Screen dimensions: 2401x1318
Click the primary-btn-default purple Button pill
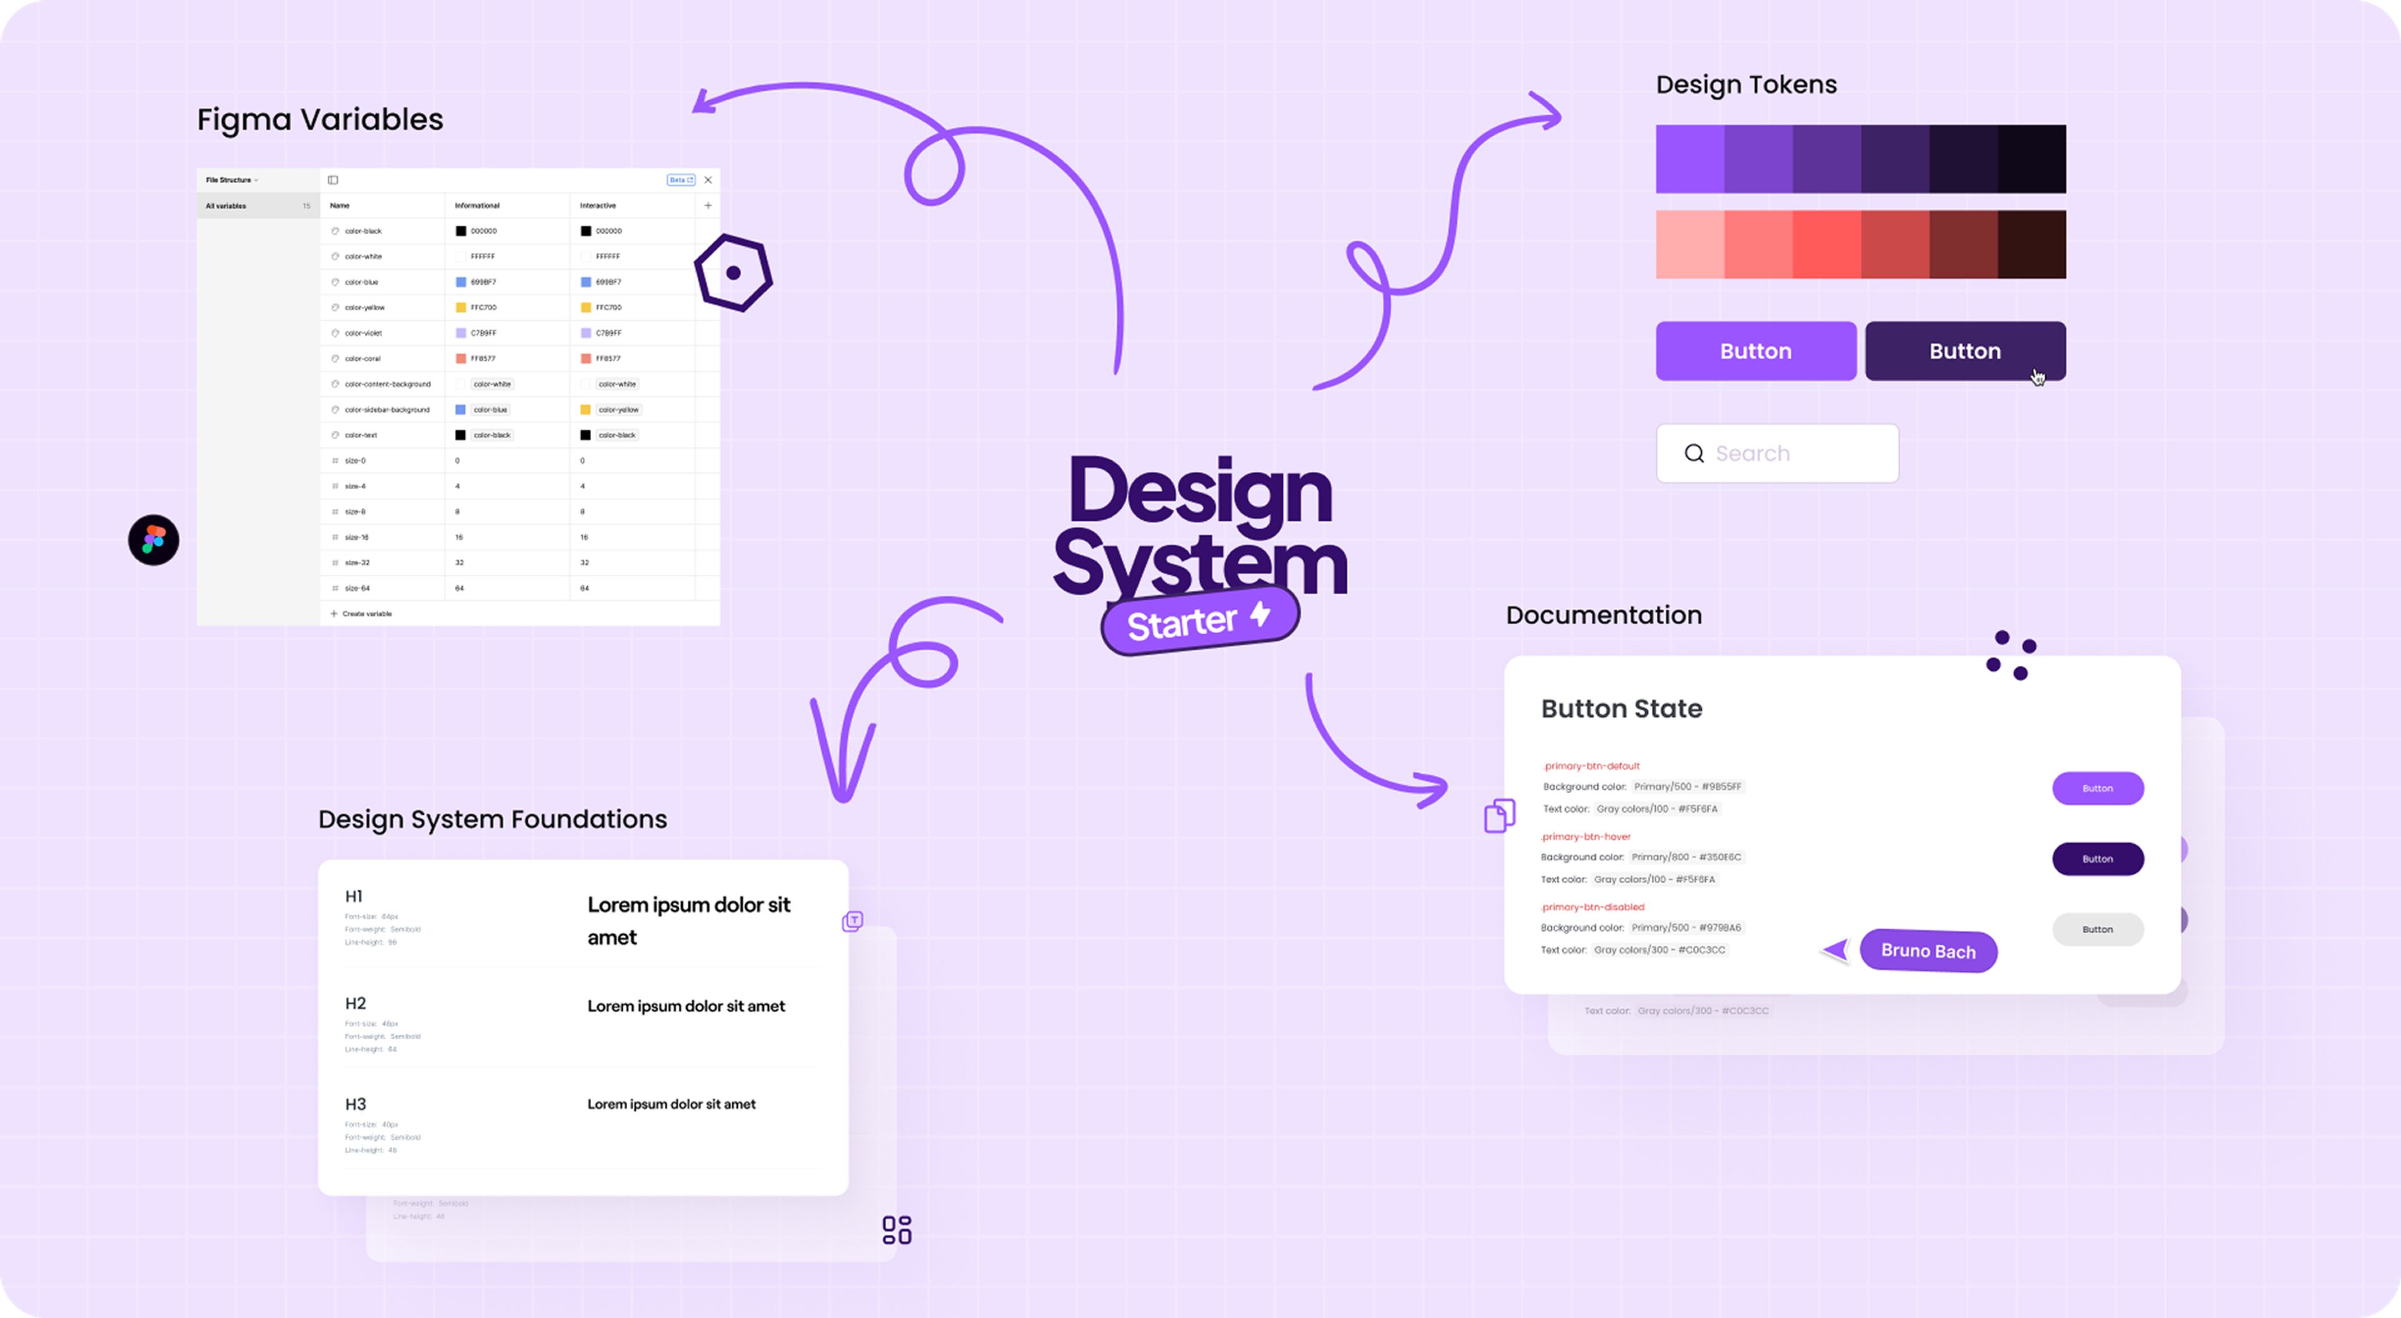(2097, 788)
